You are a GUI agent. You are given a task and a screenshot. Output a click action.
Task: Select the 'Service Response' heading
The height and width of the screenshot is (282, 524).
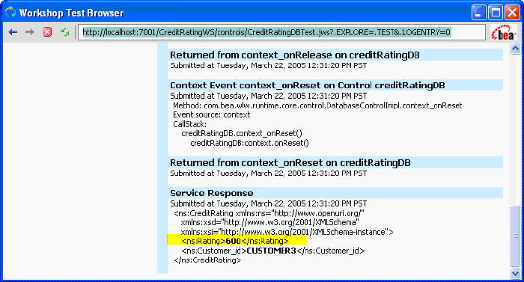point(212,193)
